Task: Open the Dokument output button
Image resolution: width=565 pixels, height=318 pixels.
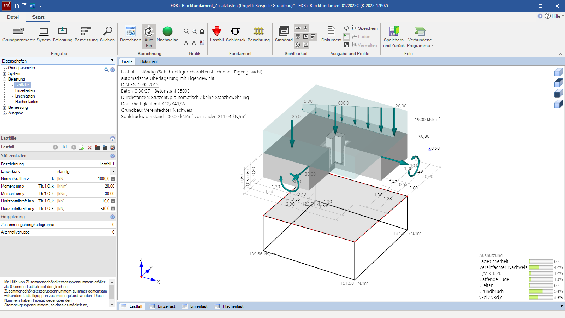Action: [331, 34]
